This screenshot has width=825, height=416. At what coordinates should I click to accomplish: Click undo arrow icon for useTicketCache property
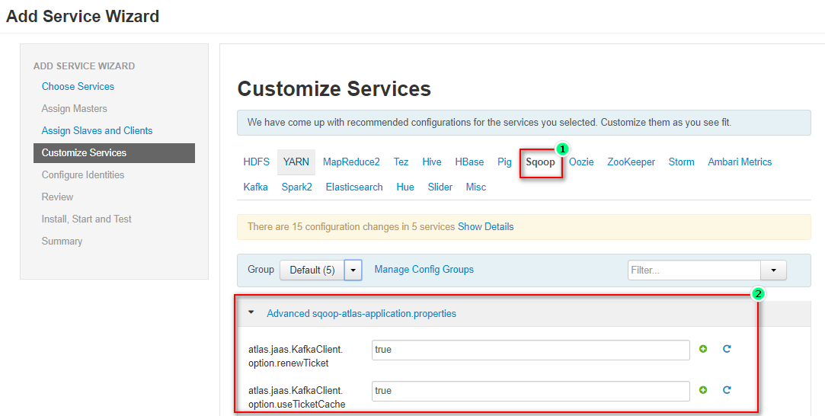pos(727,389)
